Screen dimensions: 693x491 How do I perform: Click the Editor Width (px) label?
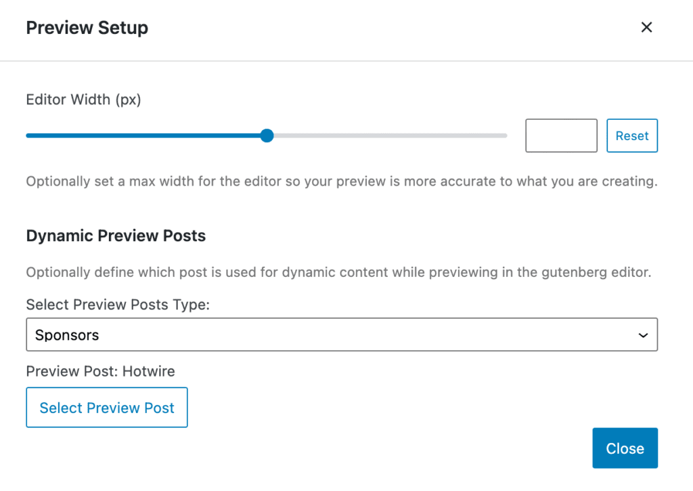pos(83,100)
